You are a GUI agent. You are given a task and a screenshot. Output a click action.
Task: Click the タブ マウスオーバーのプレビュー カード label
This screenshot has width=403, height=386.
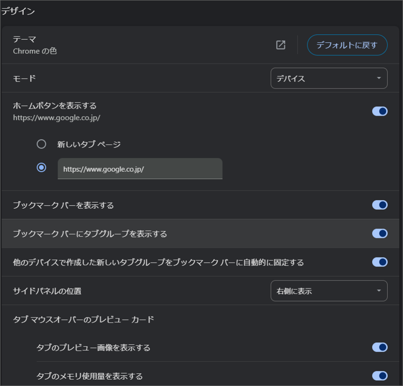point(83,320)
